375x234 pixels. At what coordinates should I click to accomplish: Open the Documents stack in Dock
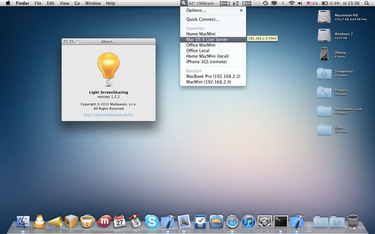(x=321, y=222)
